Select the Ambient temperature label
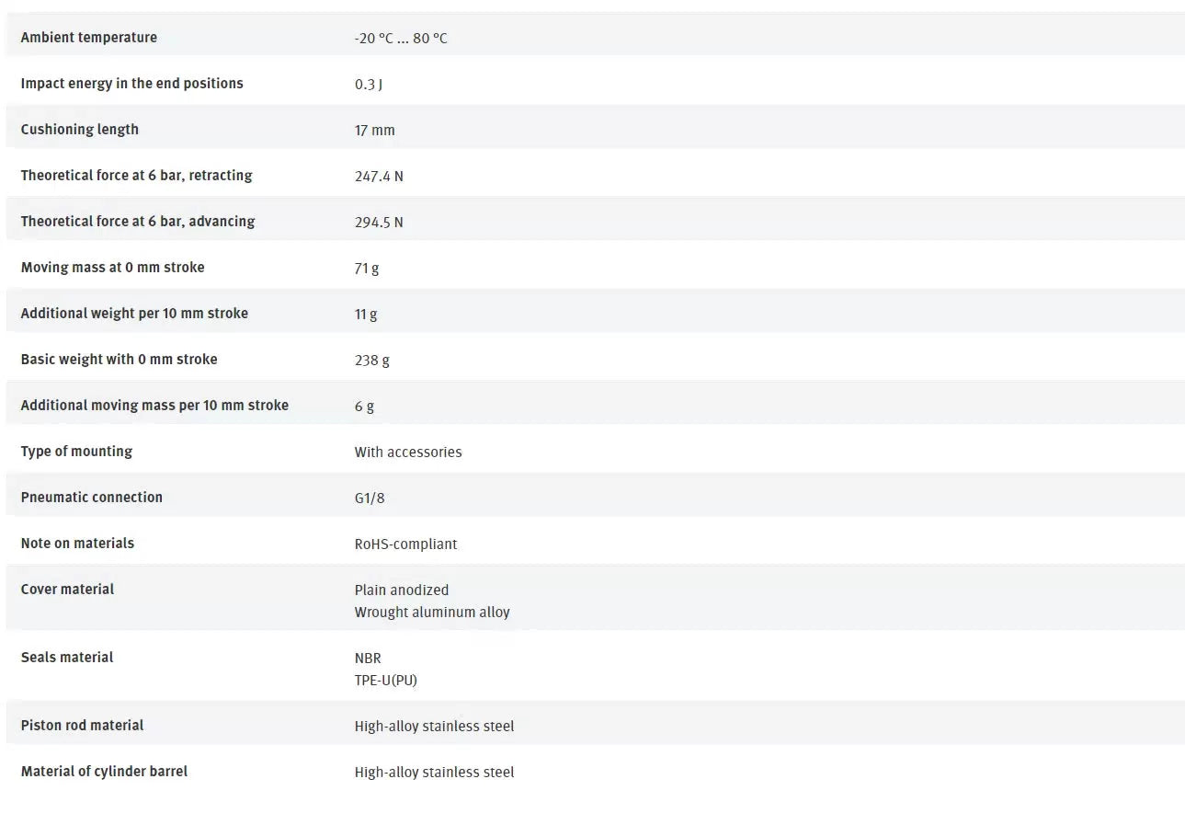The width and height of the screenshot is (1185, 825). (x=89, y=38)
